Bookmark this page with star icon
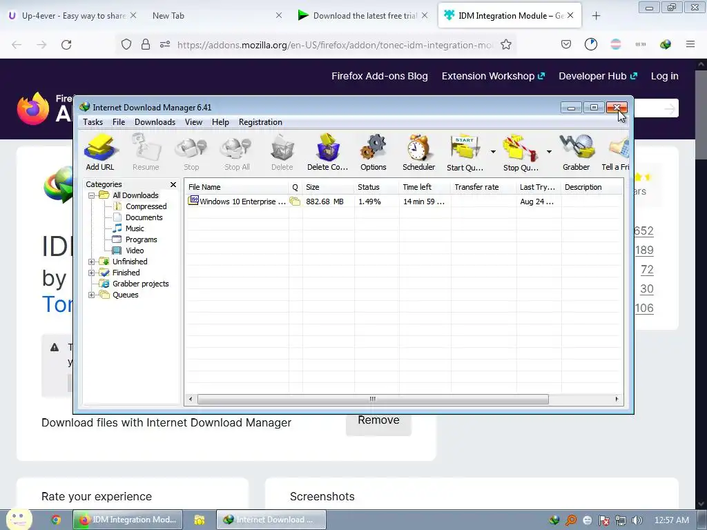Screen dimensions: 707x530 click(x=506, y=45)
